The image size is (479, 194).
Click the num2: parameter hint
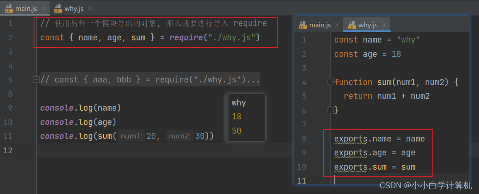[x=179, y=136]
